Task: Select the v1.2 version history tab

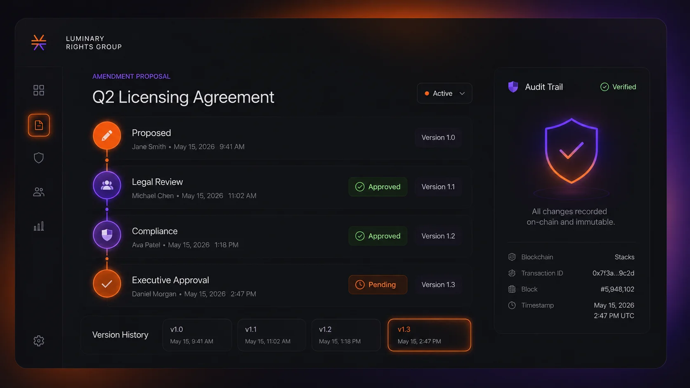Action: [346, 335]
